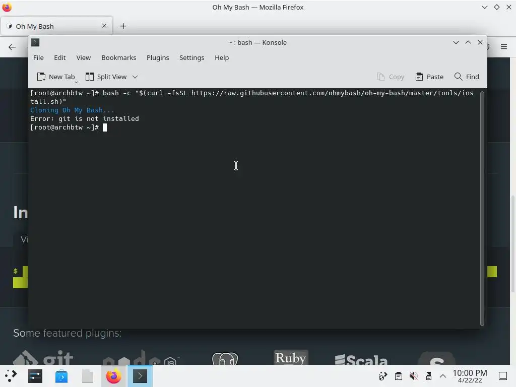The width and height of the screenshot is (516, 387).
Task: Select the Oh My Bash Firefox tab
Action: point(56,26)
